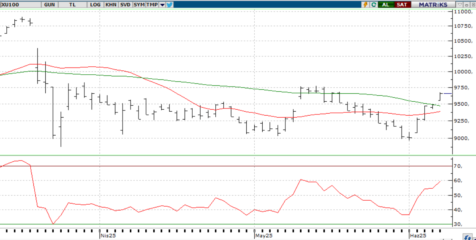Screen dimensions: 476x240
Task: Click the 9000 price axis label
Action: tap(461, 138)
